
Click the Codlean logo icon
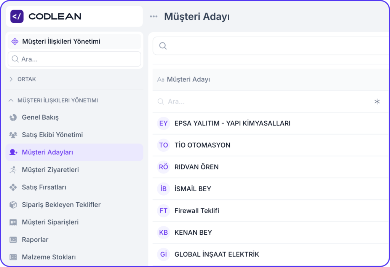(x=17, y=16)
